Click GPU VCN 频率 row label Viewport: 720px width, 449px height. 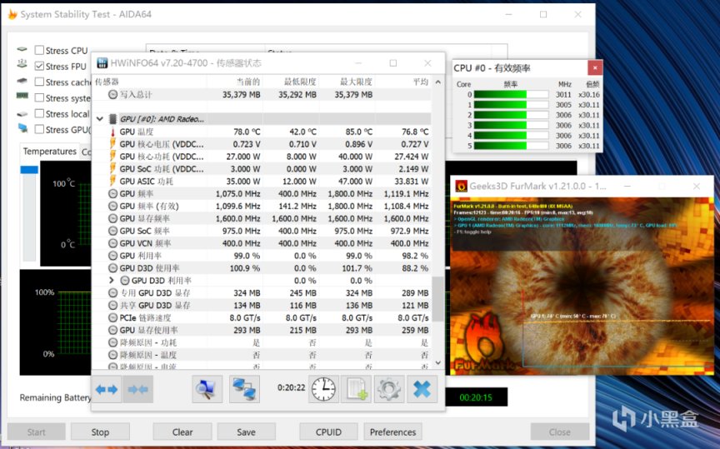click(x=145, y=243)
